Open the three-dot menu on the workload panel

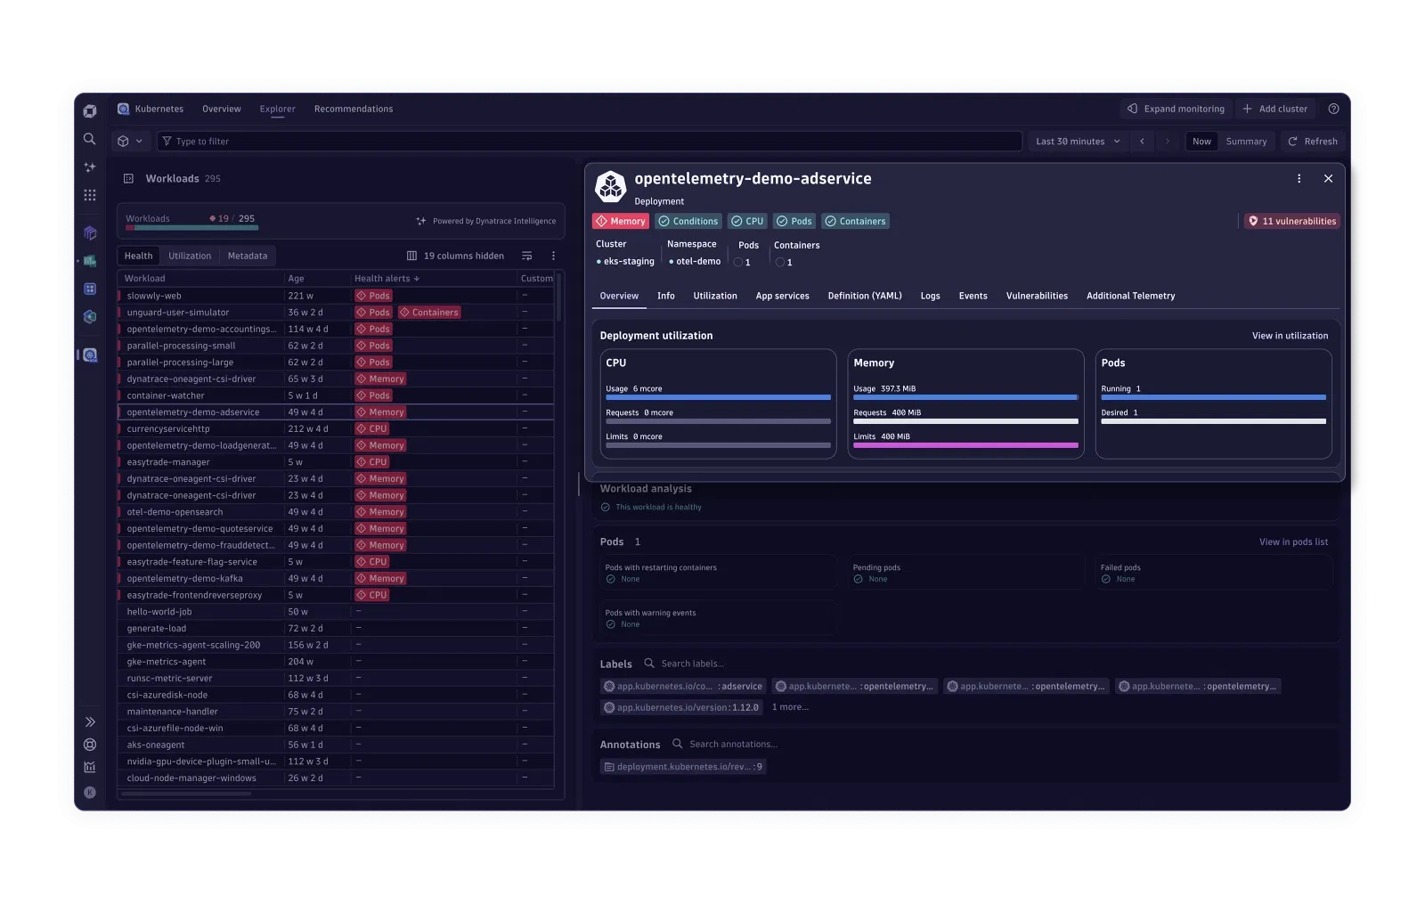tap(1299, 178)
